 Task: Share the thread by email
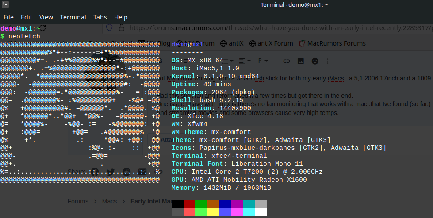[x=142, y=172]
